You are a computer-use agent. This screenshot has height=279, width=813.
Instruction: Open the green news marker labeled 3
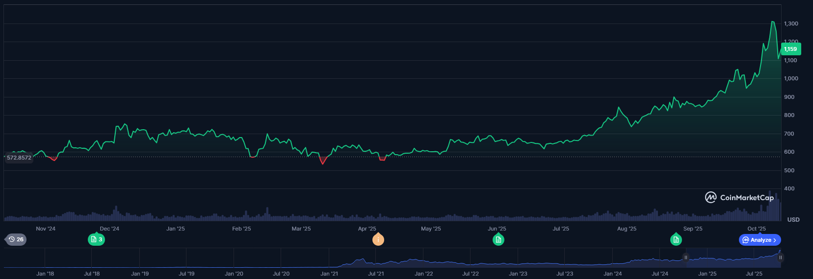coord(96,239)
